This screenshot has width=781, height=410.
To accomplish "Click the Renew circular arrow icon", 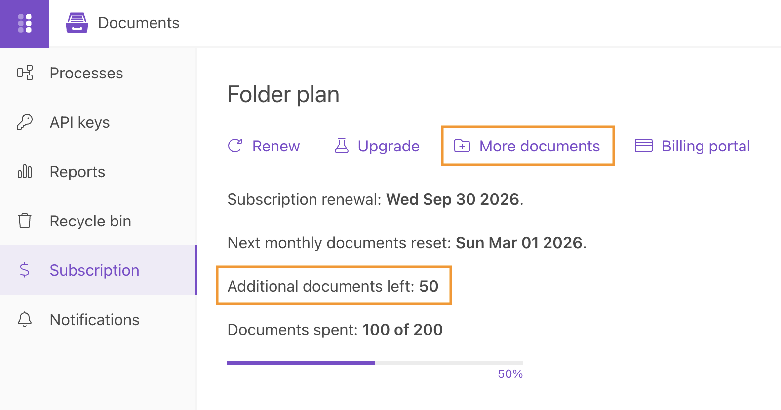I will 235,146.
